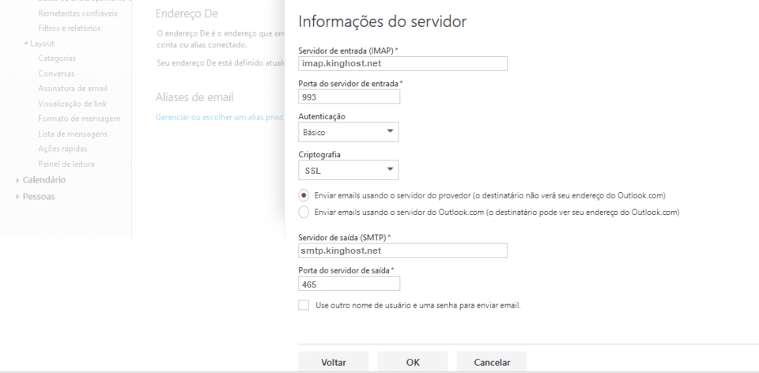Confirm server settings with OK
Viewport: 759px width, 373px height.
click(x=413, y=362)
